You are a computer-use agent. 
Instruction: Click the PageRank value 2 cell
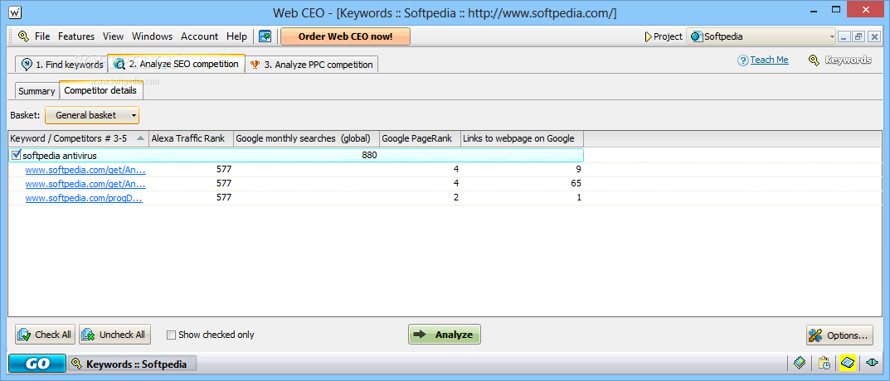[x=456, y=198]
